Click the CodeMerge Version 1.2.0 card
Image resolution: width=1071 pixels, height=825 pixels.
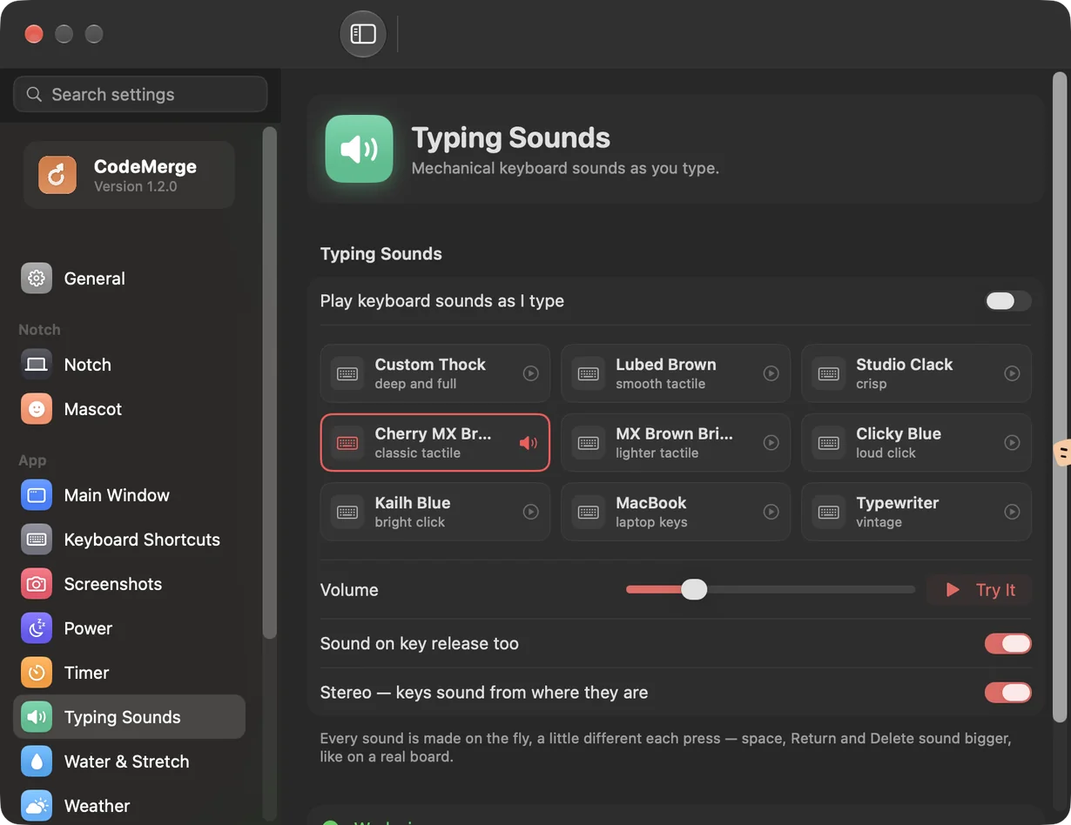pos(129,175)
